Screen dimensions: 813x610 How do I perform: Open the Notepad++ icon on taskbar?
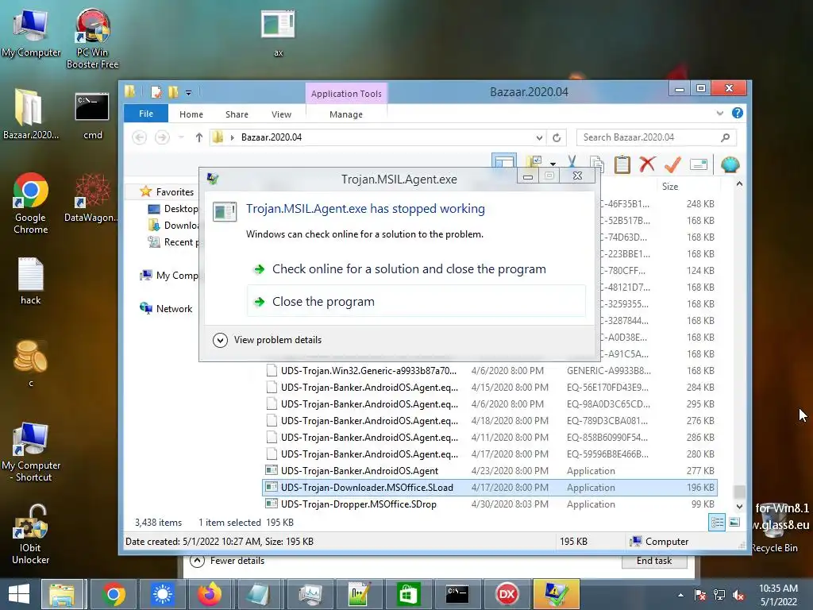[359, 594]
